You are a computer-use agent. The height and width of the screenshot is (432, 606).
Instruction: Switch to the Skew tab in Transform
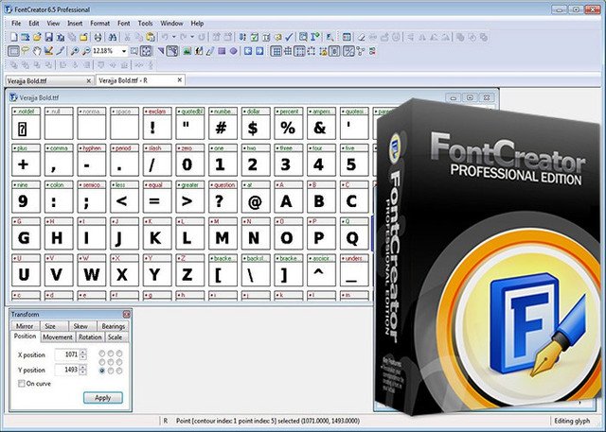[x=80, y=326]
